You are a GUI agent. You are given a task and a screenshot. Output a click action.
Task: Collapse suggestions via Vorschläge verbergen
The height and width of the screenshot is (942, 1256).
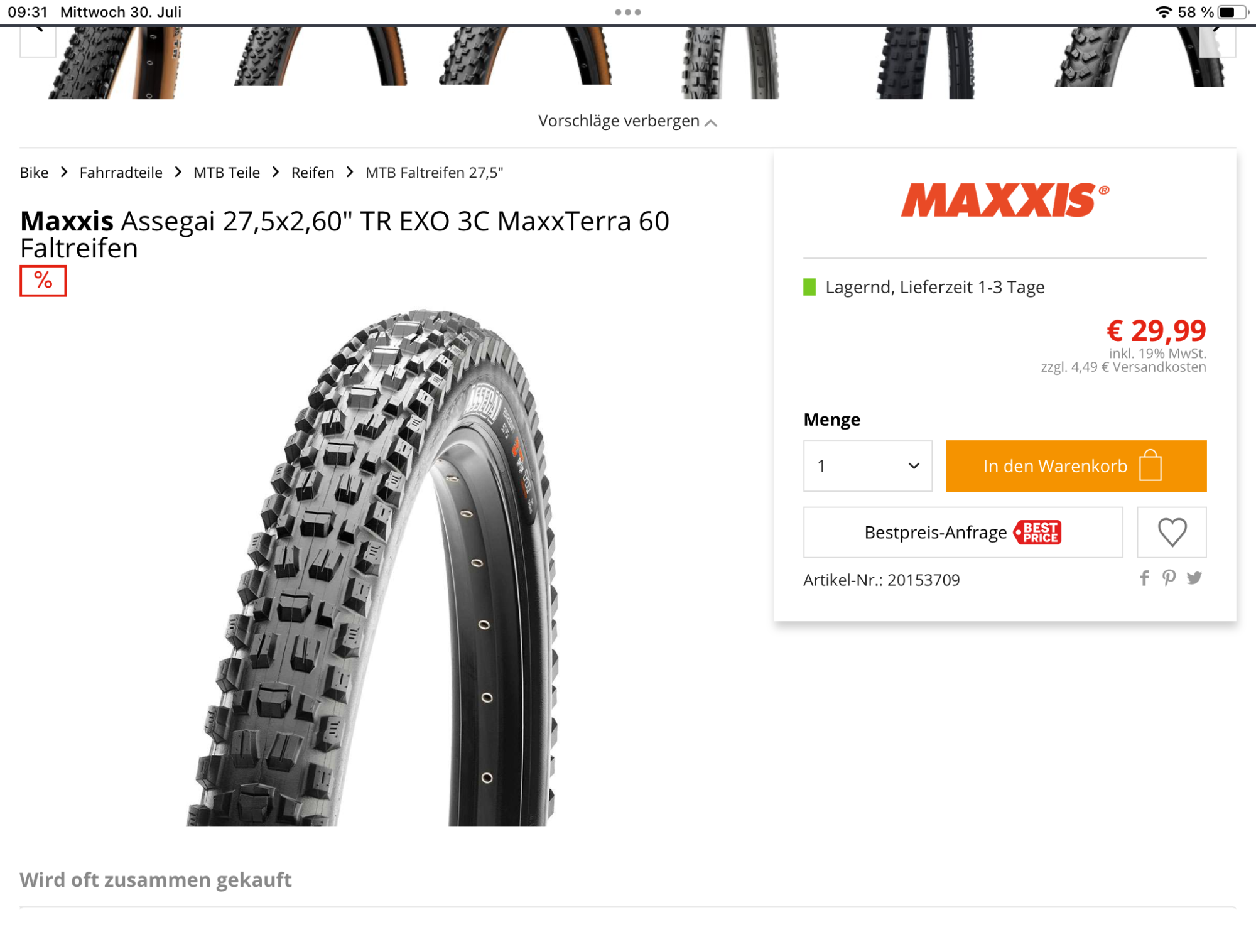[627, 121]
